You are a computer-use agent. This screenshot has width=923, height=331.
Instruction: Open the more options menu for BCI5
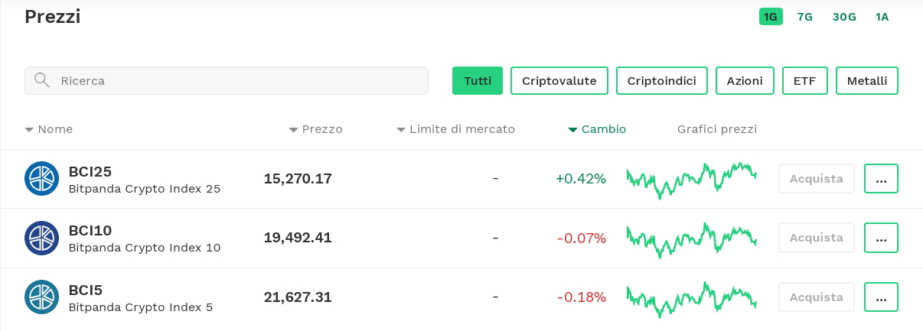881,297
